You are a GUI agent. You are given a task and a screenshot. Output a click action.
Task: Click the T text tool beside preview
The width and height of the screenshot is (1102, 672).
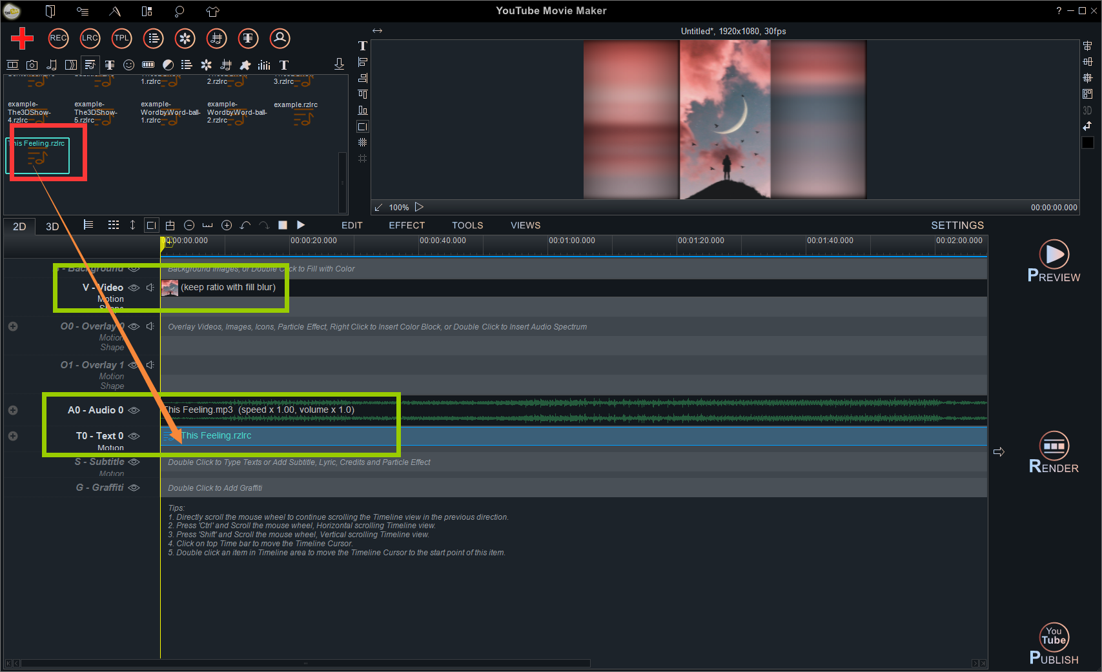click(x=363, y=46)
